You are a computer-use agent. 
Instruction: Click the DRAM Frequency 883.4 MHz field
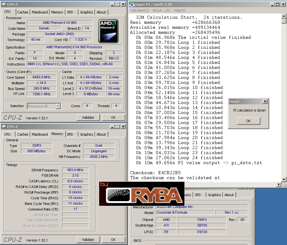pos(75,170)
